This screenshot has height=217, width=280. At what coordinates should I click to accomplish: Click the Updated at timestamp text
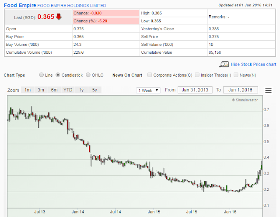[245, 5]
